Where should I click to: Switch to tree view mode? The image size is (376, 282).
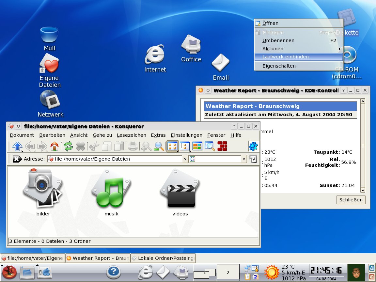click(185, 146)
